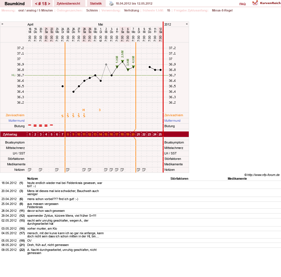281x277 pixels.
Task: Open the note icon on cycle day 1
Action: coord(30,170)
